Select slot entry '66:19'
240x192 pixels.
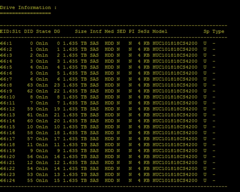click(x=7, y=151)
